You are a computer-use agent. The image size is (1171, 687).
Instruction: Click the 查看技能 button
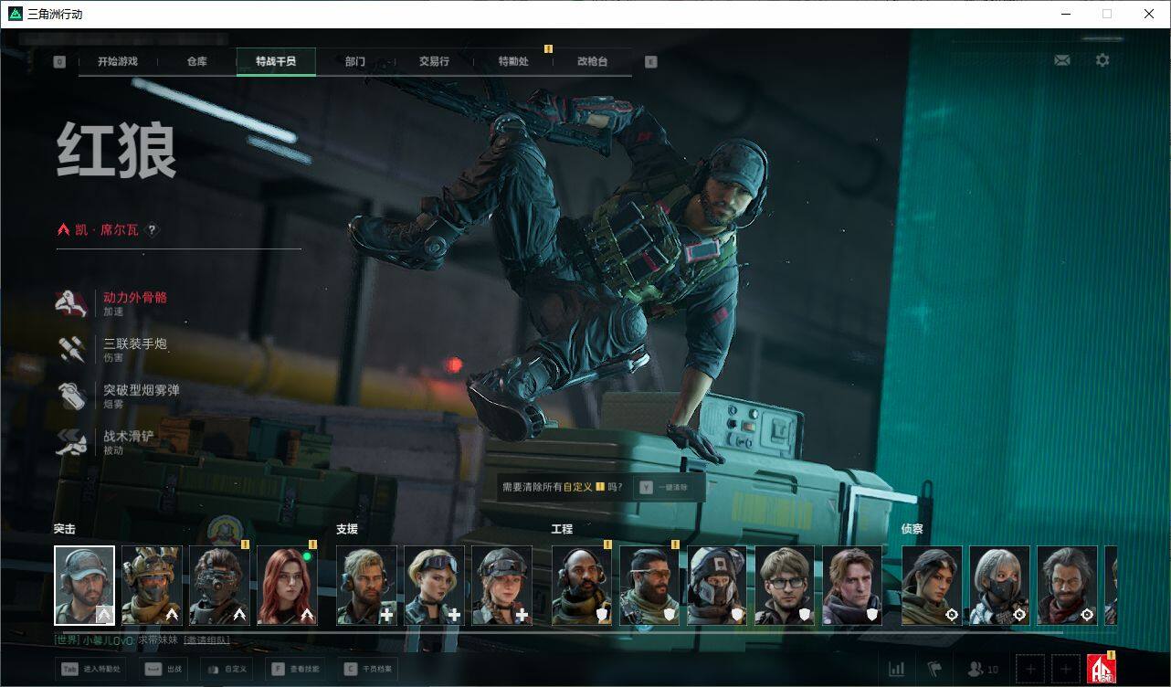tap(297, 669)
